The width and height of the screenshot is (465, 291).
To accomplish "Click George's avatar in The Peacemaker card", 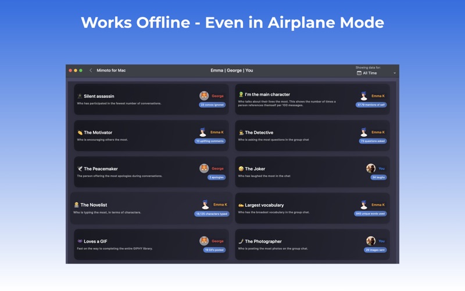I will point(204,168).
